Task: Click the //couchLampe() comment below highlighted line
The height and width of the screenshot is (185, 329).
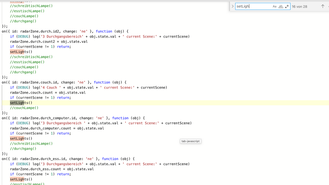Action: (x=24, y=108)
